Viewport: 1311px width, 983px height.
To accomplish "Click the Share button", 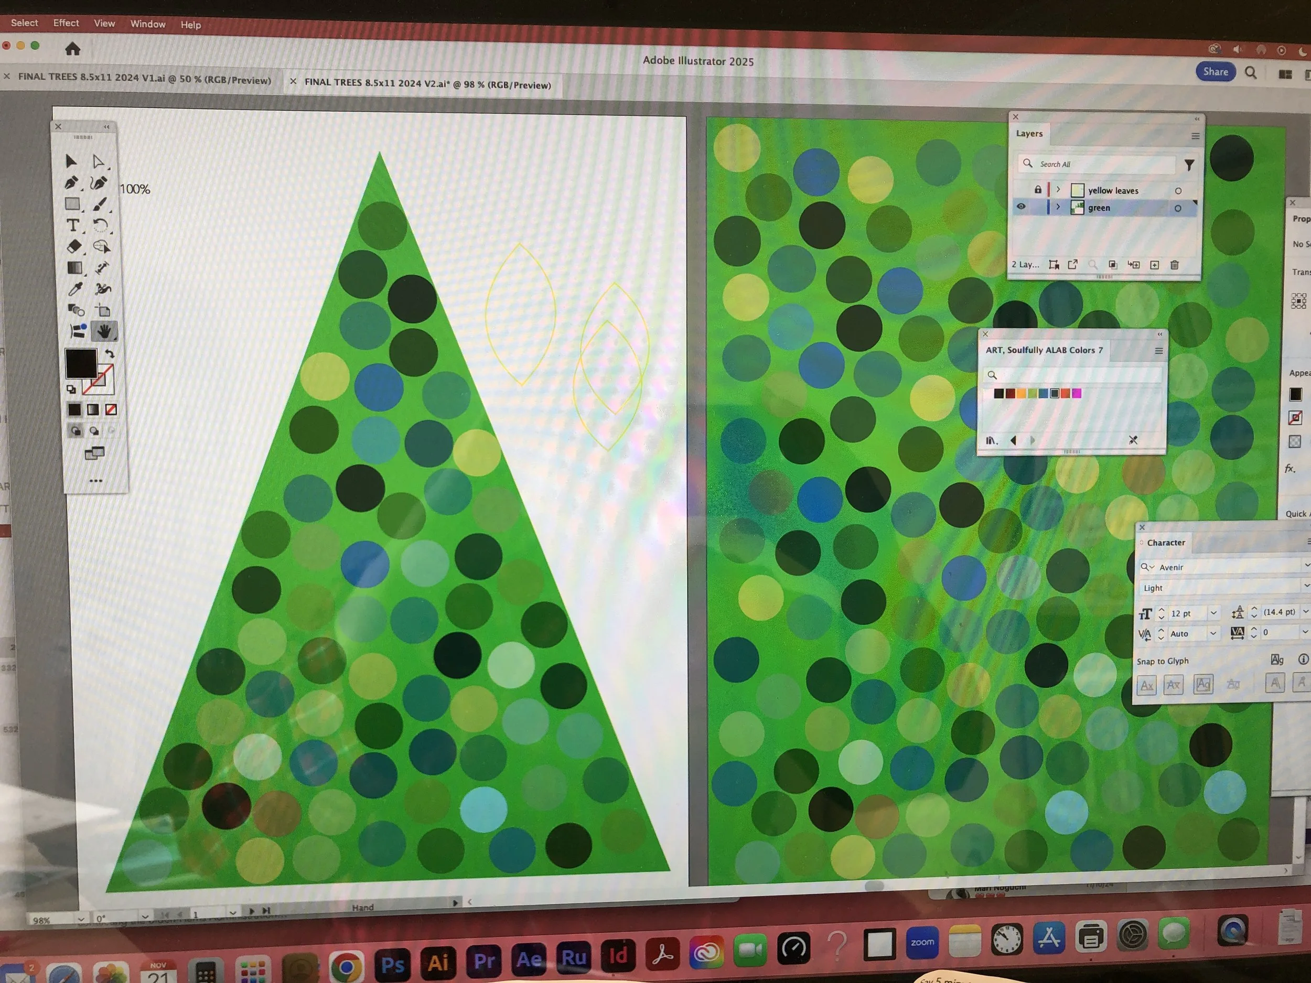I will [x=1215, y=72].
